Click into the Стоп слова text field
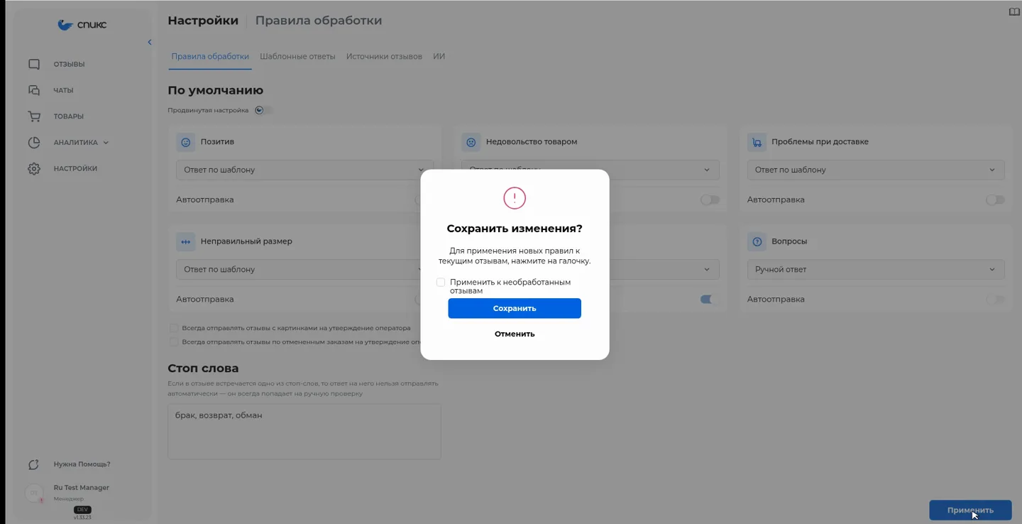 click(304, 432)
